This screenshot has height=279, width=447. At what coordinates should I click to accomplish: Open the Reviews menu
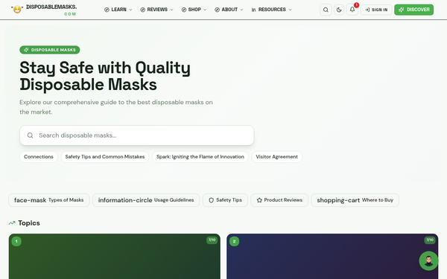pyautogui.click(x=156, y=10)
